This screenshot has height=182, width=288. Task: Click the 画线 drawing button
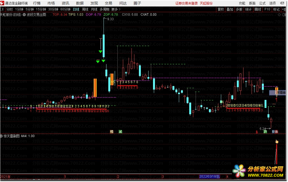pyautogui.click(x=258, y=9)
